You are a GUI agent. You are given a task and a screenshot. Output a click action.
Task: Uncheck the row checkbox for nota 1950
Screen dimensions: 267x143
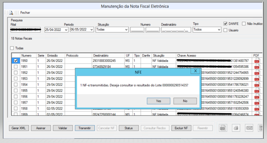tap(16, 61)
